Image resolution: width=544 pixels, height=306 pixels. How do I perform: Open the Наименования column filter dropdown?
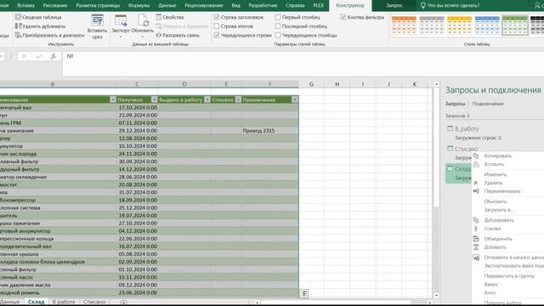click(x=113, y=99)
